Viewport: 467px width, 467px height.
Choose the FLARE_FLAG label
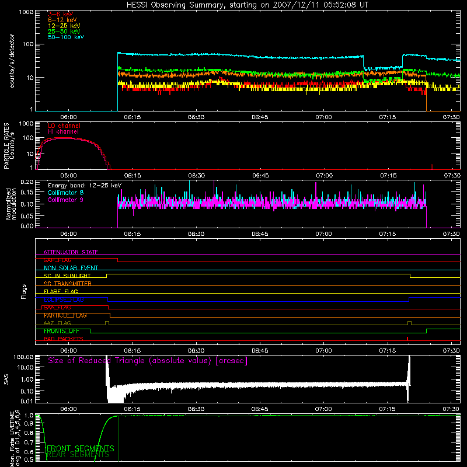(61, 291)
